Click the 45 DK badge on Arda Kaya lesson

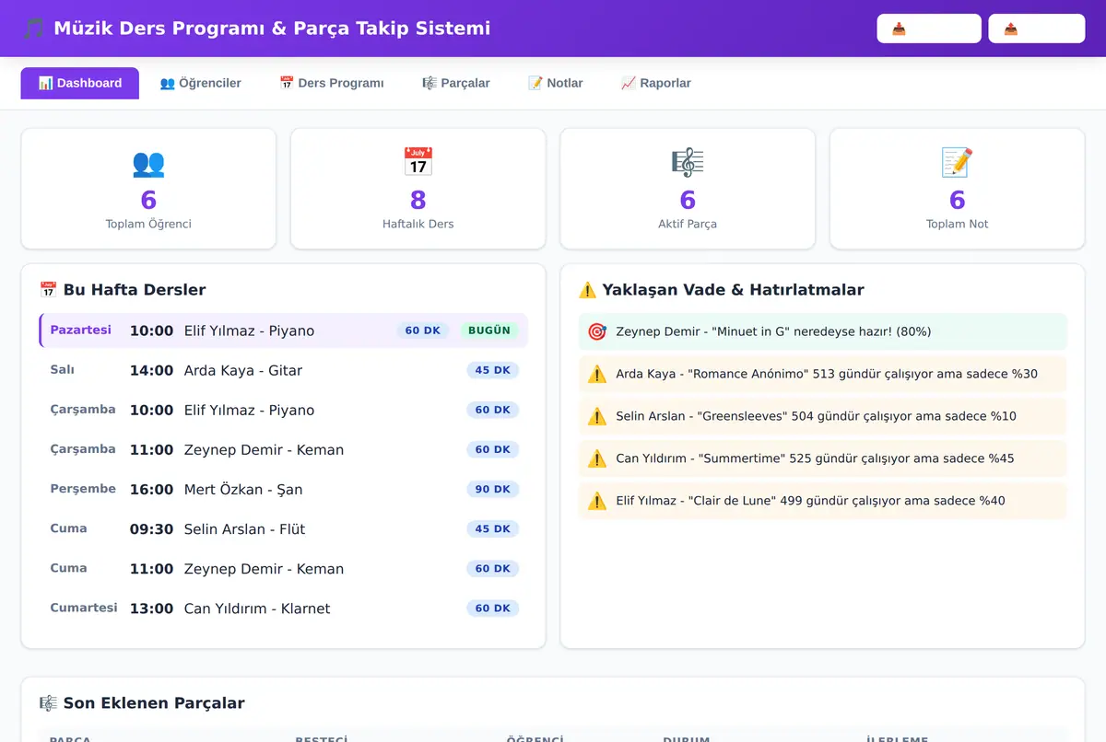point(493,370)
